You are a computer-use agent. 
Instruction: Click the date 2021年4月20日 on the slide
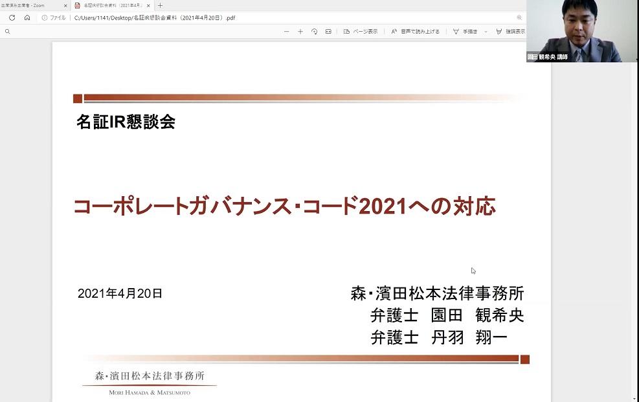click(x=120, y=293)
